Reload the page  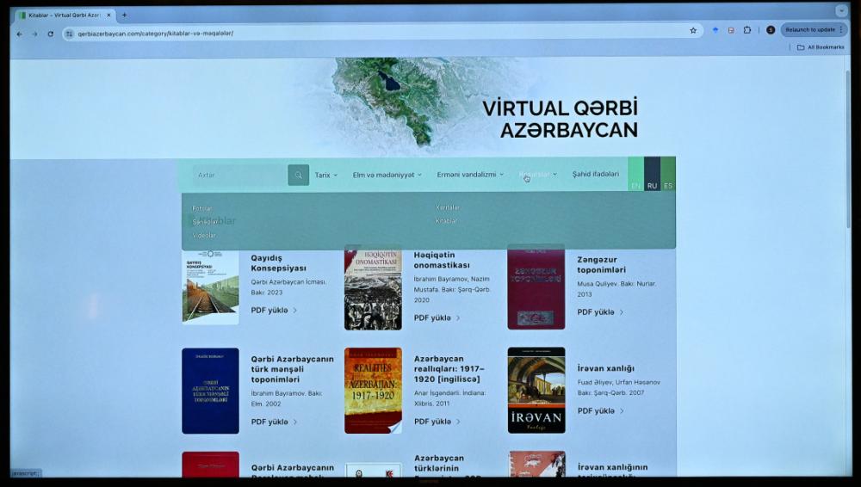click(x=51, y=34)
